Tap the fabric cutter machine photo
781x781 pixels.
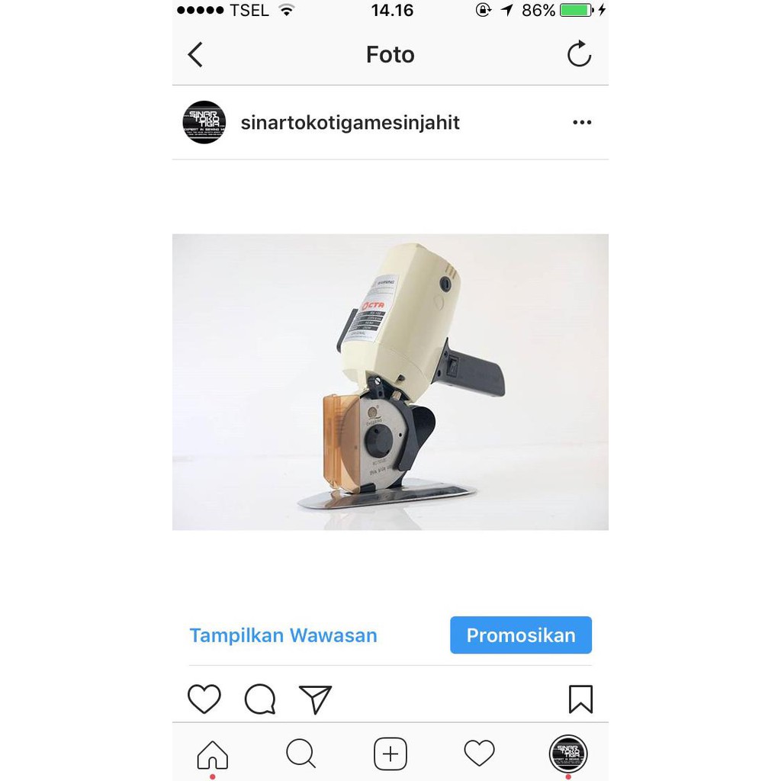tap(390, 382)
